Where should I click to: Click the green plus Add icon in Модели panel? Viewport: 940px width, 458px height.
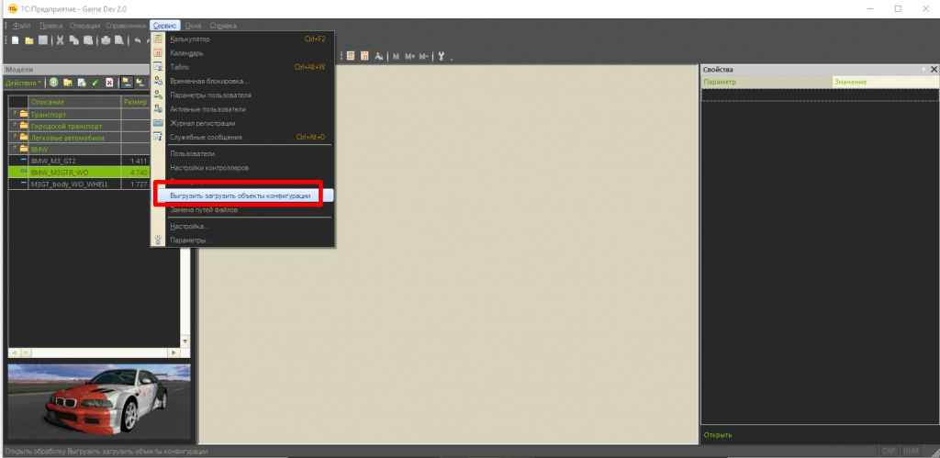[53, 83]
